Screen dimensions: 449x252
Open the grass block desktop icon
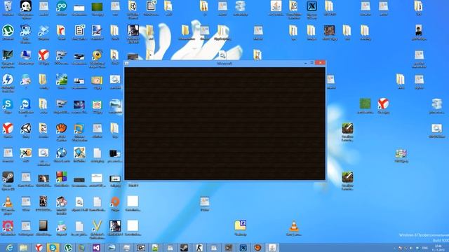click(x=366, y=104)
